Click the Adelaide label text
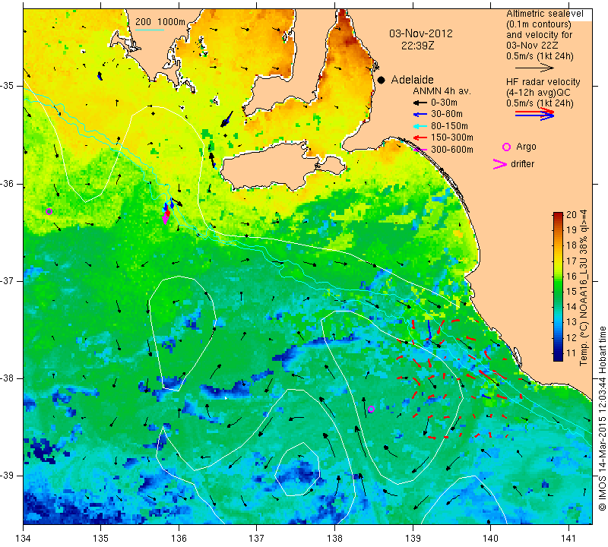 (412, 80)
